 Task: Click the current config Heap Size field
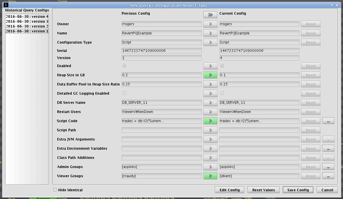(x=259, y=75)
